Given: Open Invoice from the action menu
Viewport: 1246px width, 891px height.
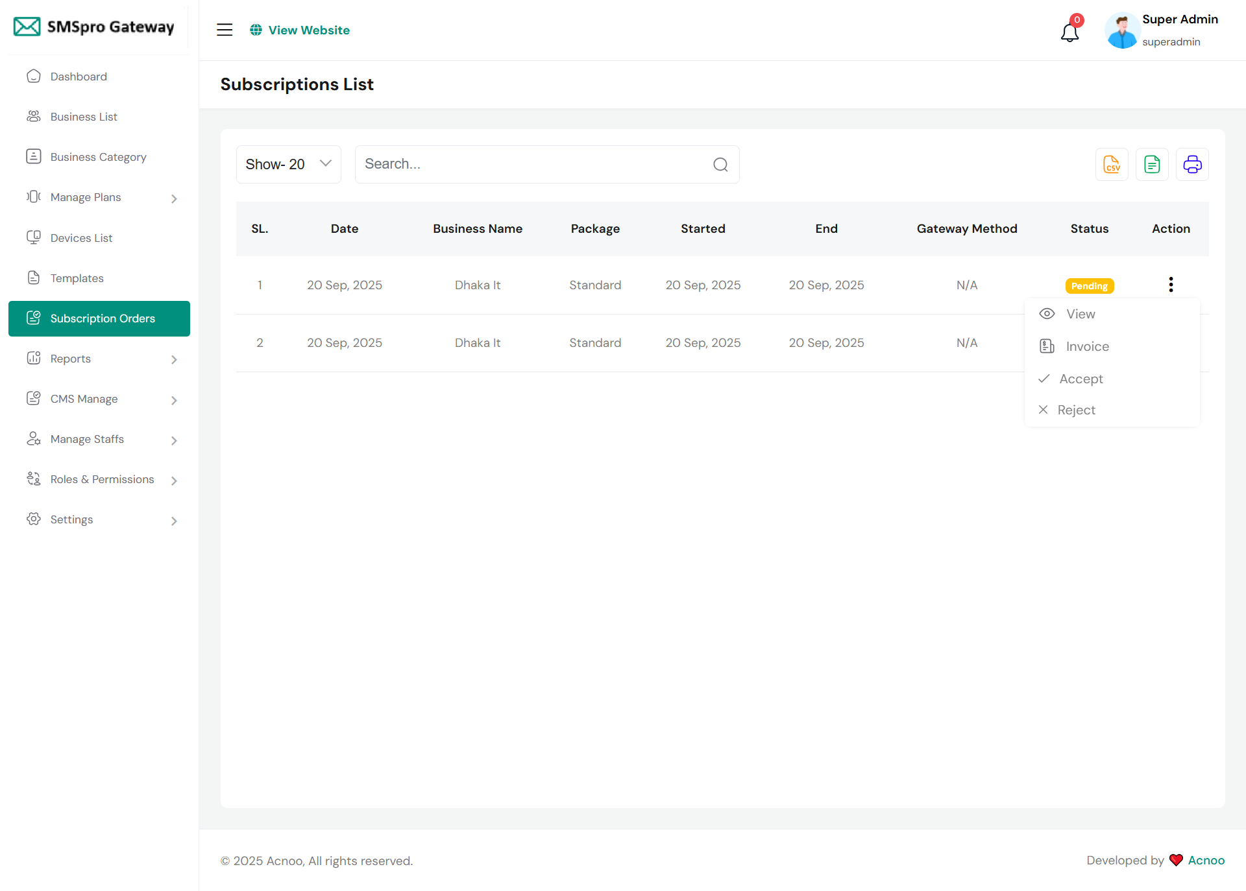Looking at the screenshot, I should coord(1087,346).
